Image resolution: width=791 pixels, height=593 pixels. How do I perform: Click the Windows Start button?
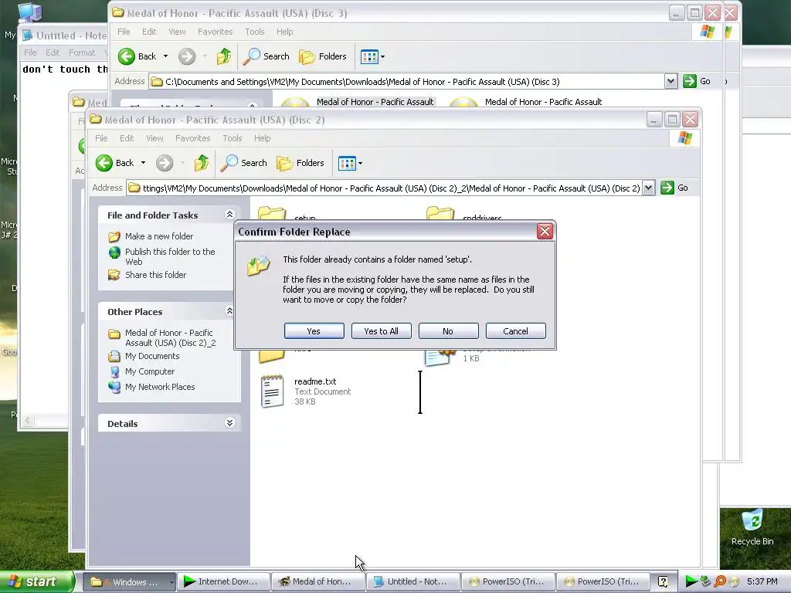point(37,581)
